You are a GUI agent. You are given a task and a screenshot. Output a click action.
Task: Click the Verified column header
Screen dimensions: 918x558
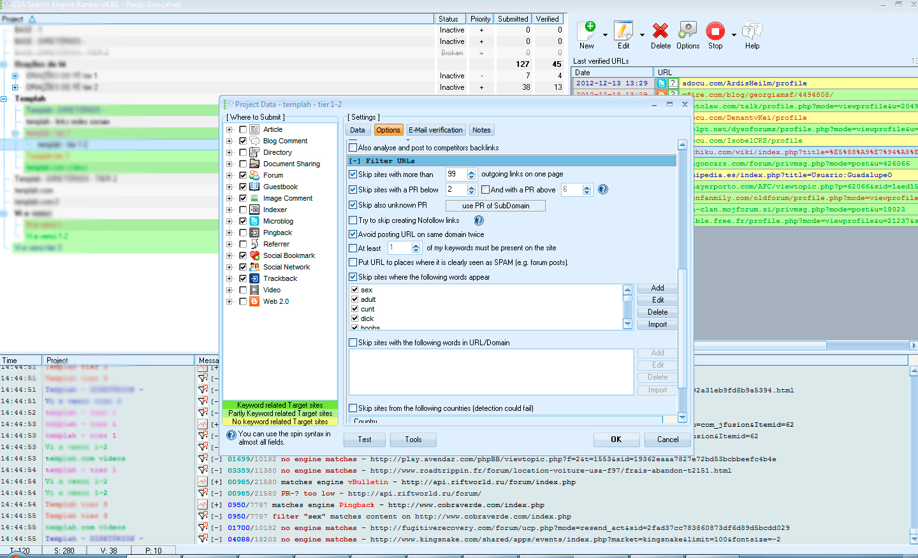tap(548, 19)
